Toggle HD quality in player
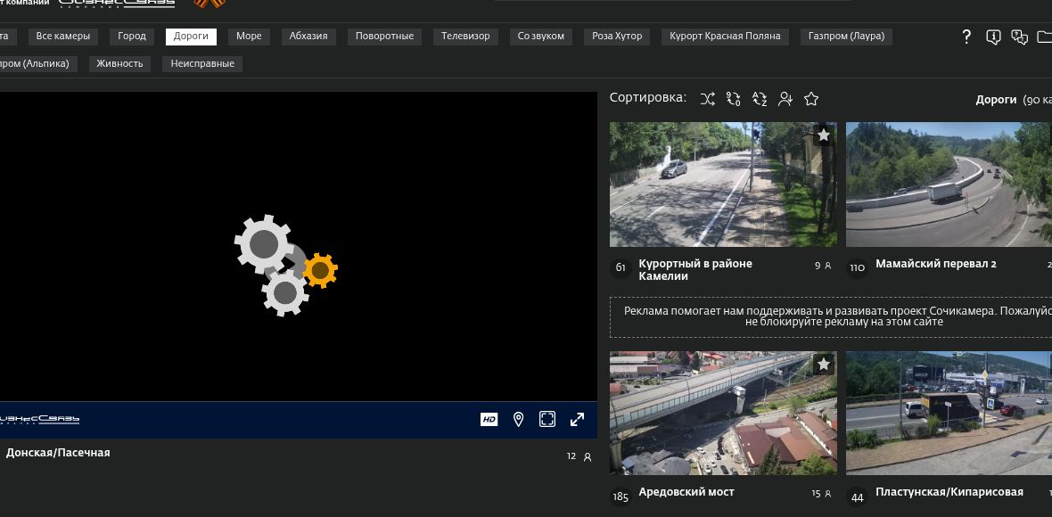This screenshot has width=1052, height=517. [489, 420]
